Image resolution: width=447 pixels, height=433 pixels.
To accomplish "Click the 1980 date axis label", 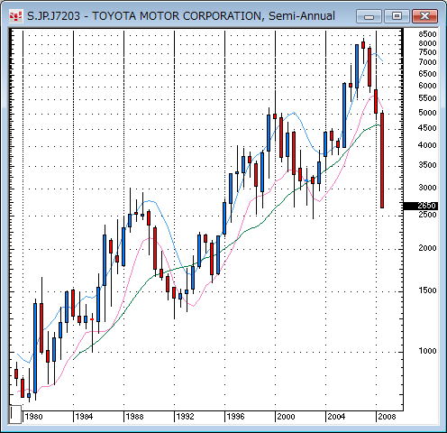I will pos(33,417).
